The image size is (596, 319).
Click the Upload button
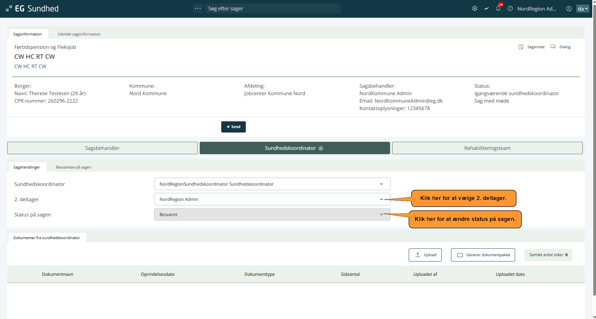[x=425, y=255]
